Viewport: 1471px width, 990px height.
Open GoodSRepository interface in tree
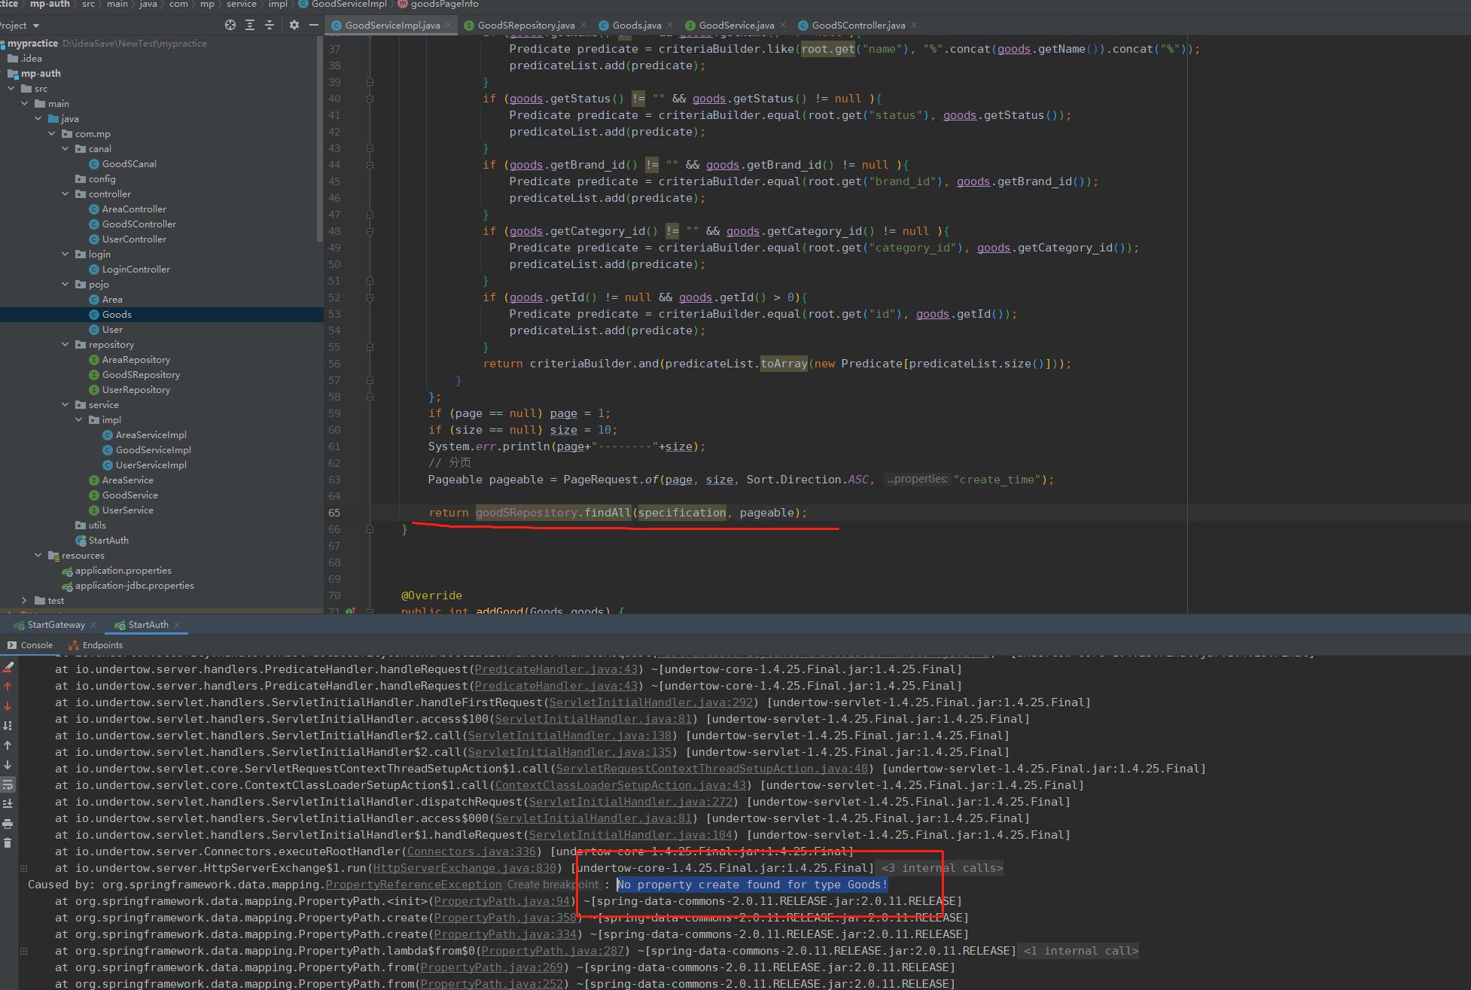tap(141, 375)
